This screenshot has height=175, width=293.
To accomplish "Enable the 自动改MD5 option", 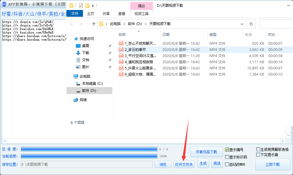I will (227, 164).
